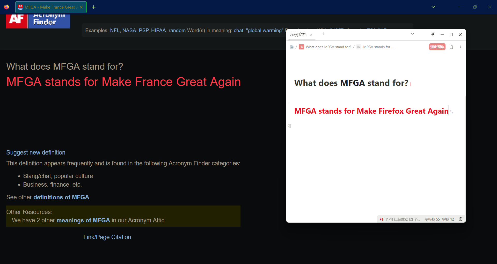Click the Acronym Finder logo

coord(38,21)
